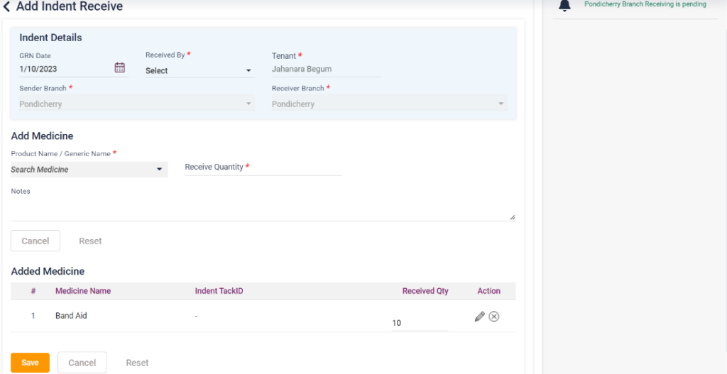Focus the Receive Quantity input field
This screenshot has width=727, height=374.
pyautogui.click(x=263, y=168)
